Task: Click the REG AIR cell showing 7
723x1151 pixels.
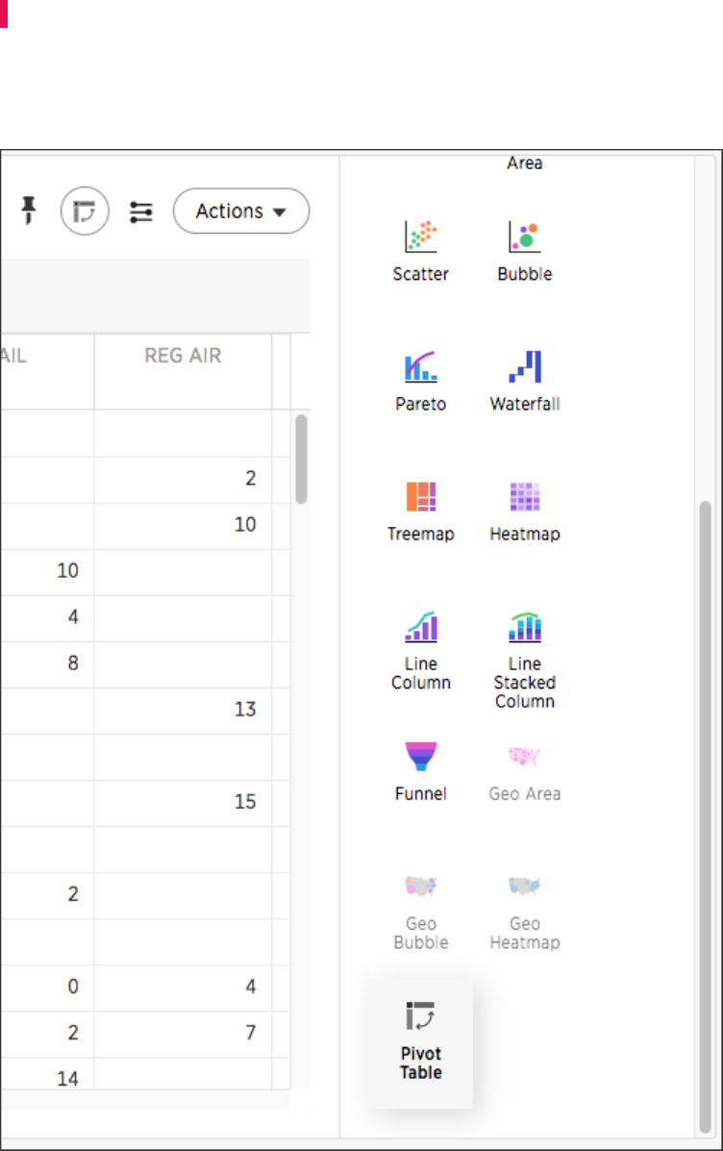Action: click(183, 1034)
